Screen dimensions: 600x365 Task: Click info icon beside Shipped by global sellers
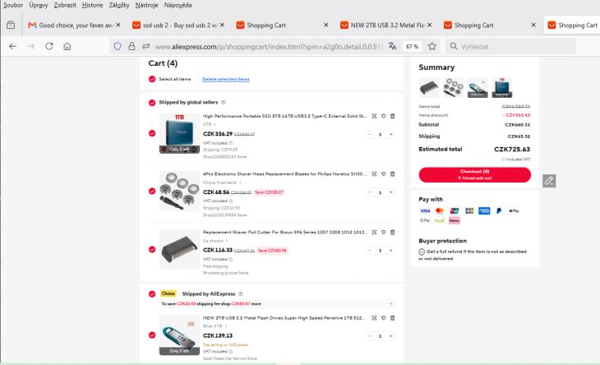tap(224, 102)
